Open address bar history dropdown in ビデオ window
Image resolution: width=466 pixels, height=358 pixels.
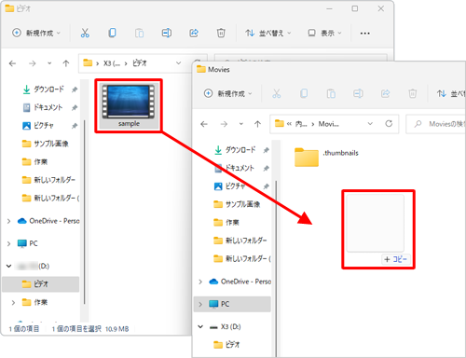click(x=179, y=63)
